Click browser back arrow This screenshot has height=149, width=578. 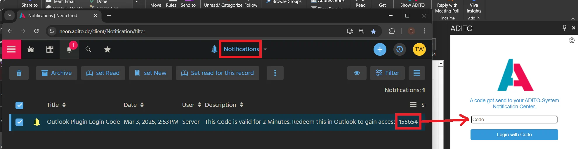[x=10, y=31]
